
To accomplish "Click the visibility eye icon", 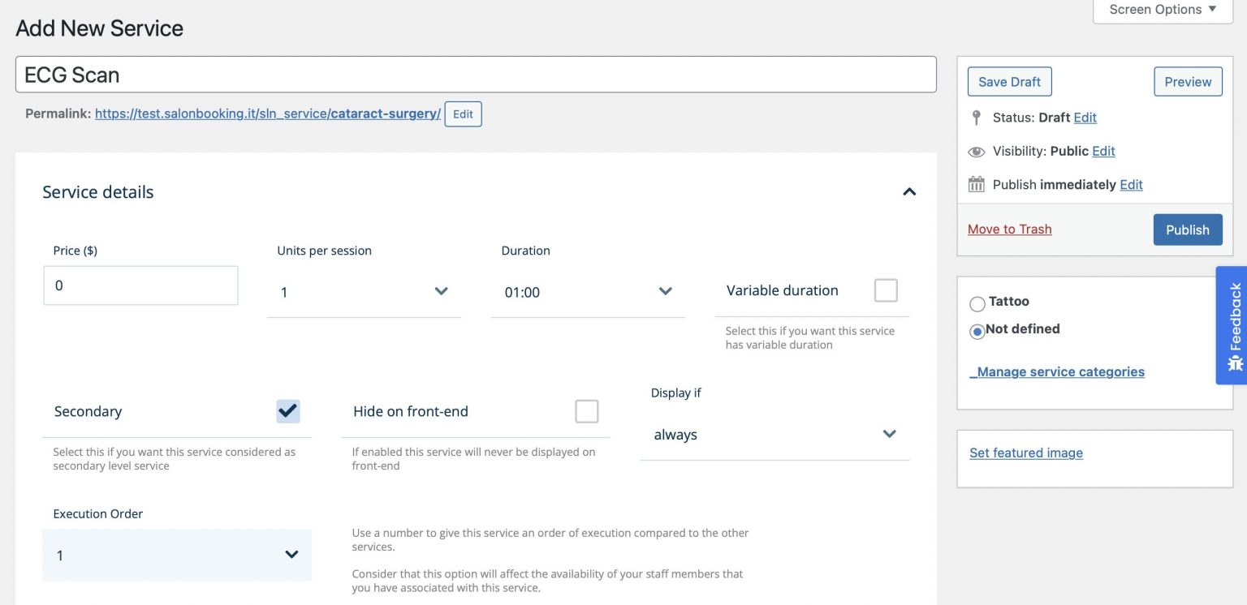I will tap(977, 152).
